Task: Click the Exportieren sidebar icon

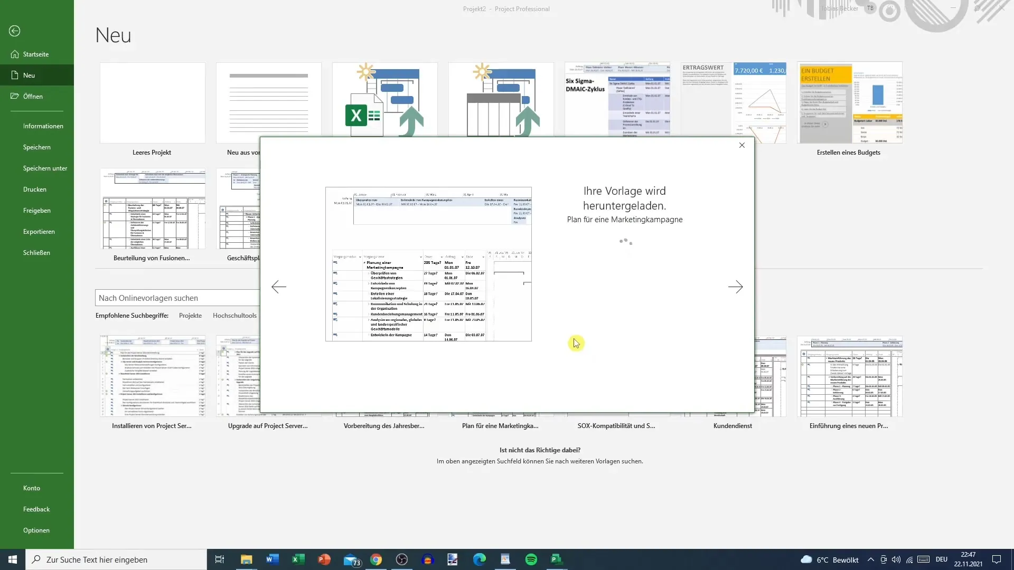Action: 39,231
